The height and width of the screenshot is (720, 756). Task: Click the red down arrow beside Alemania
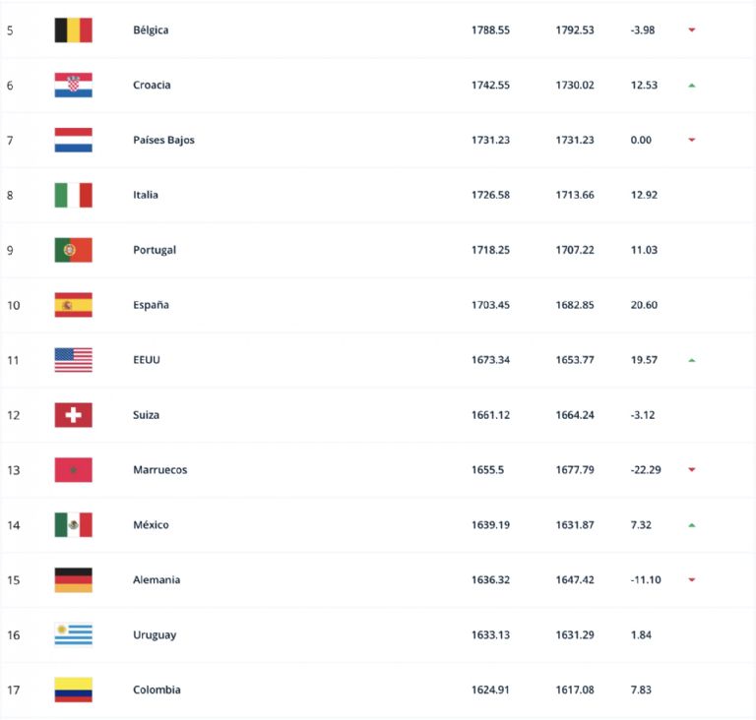692,579
